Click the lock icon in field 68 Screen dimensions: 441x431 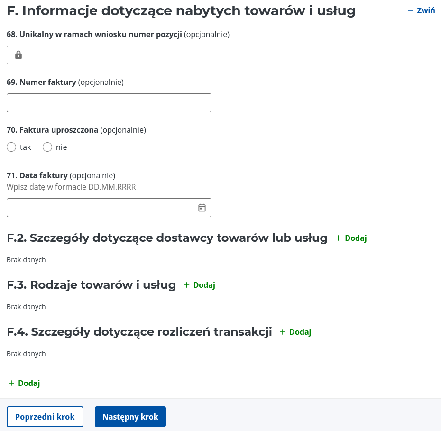pos(18,55)
